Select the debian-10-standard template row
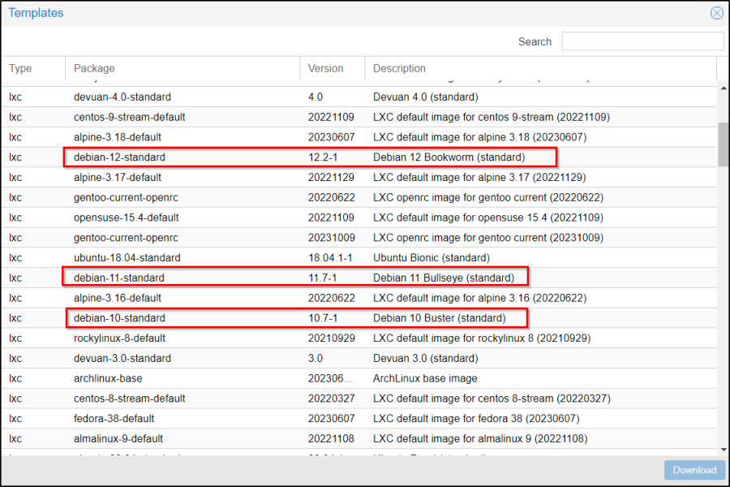730x487 pixels. (x=119, y=318)
